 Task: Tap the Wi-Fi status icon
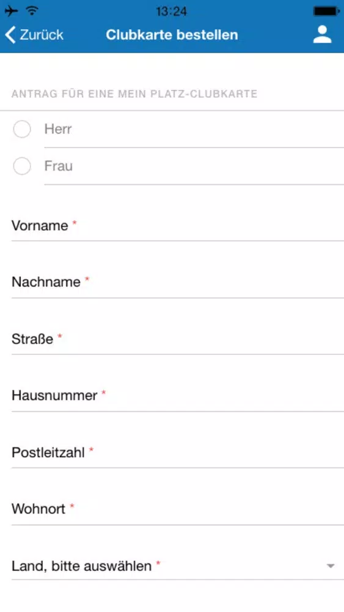point(32,11)
